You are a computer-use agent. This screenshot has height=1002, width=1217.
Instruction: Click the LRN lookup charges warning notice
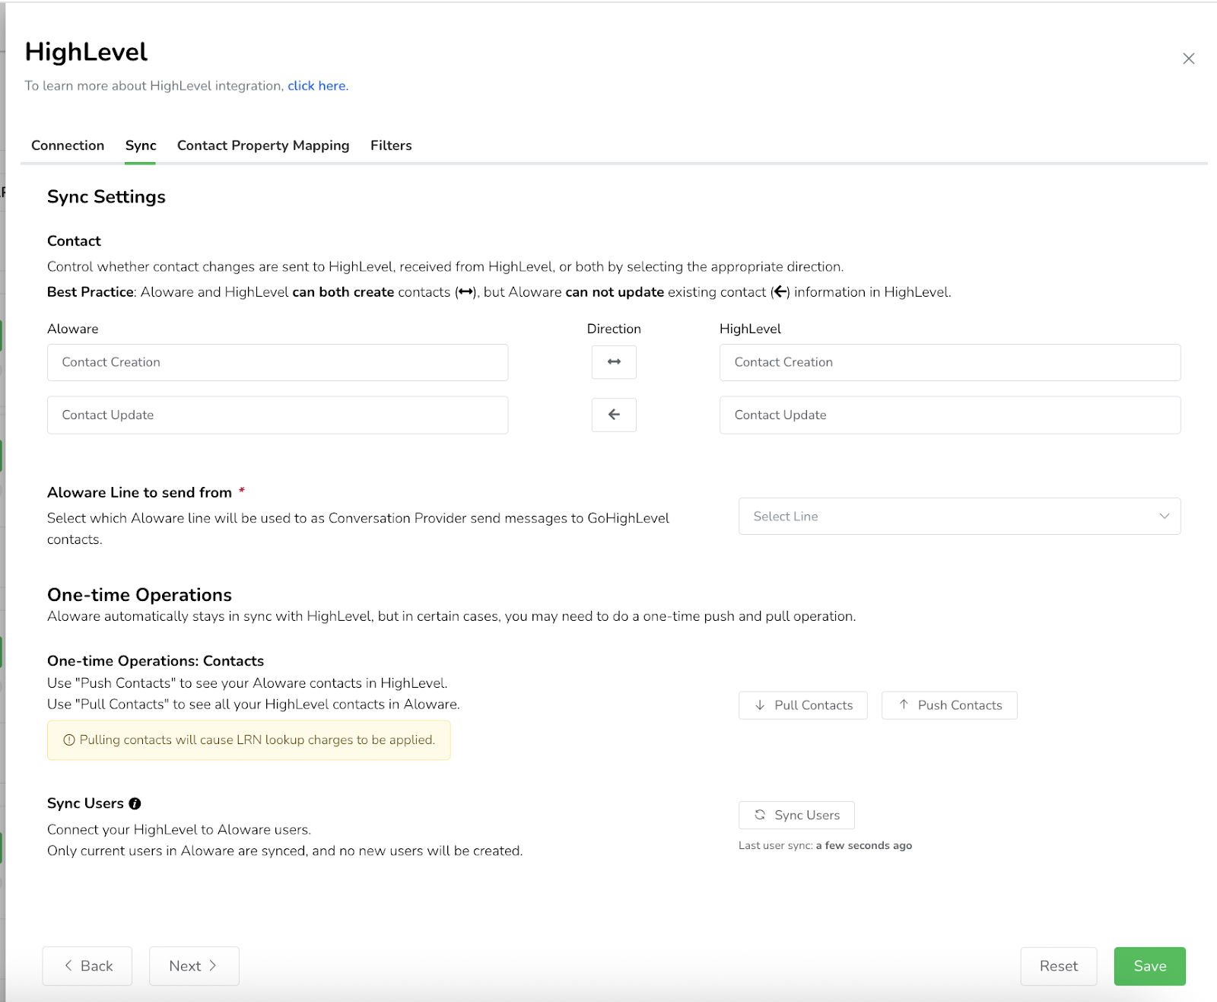[249, 740]
